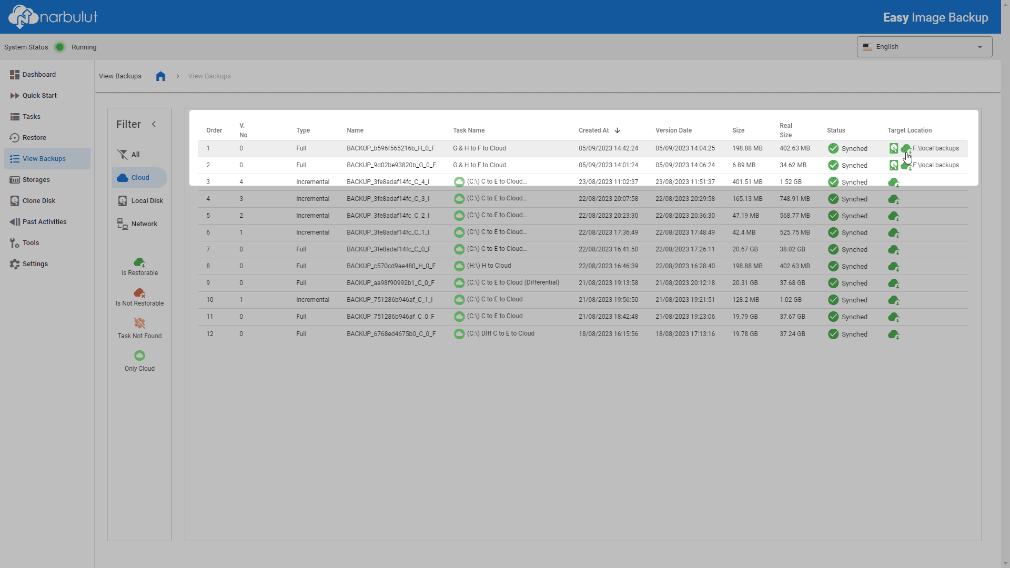Toggle the Is Not Restorable filter

pyautogui.click(x=139, y=297)
